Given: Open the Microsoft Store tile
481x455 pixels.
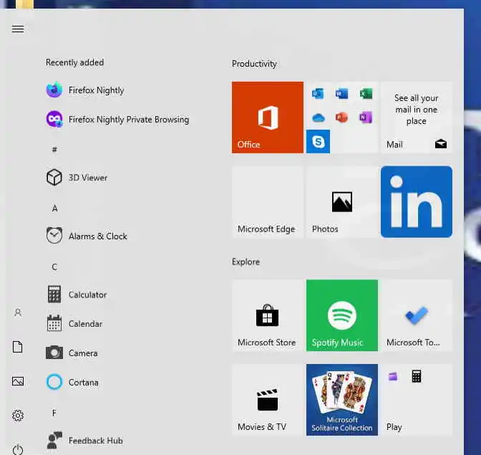Looking at the screenshot, I should (x=268, y=315).
